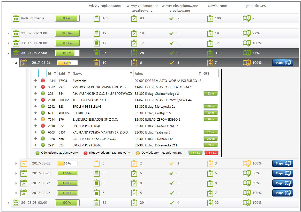Sort by ExId column header
The height and width of the screenshot is (212, 301).
62,74
